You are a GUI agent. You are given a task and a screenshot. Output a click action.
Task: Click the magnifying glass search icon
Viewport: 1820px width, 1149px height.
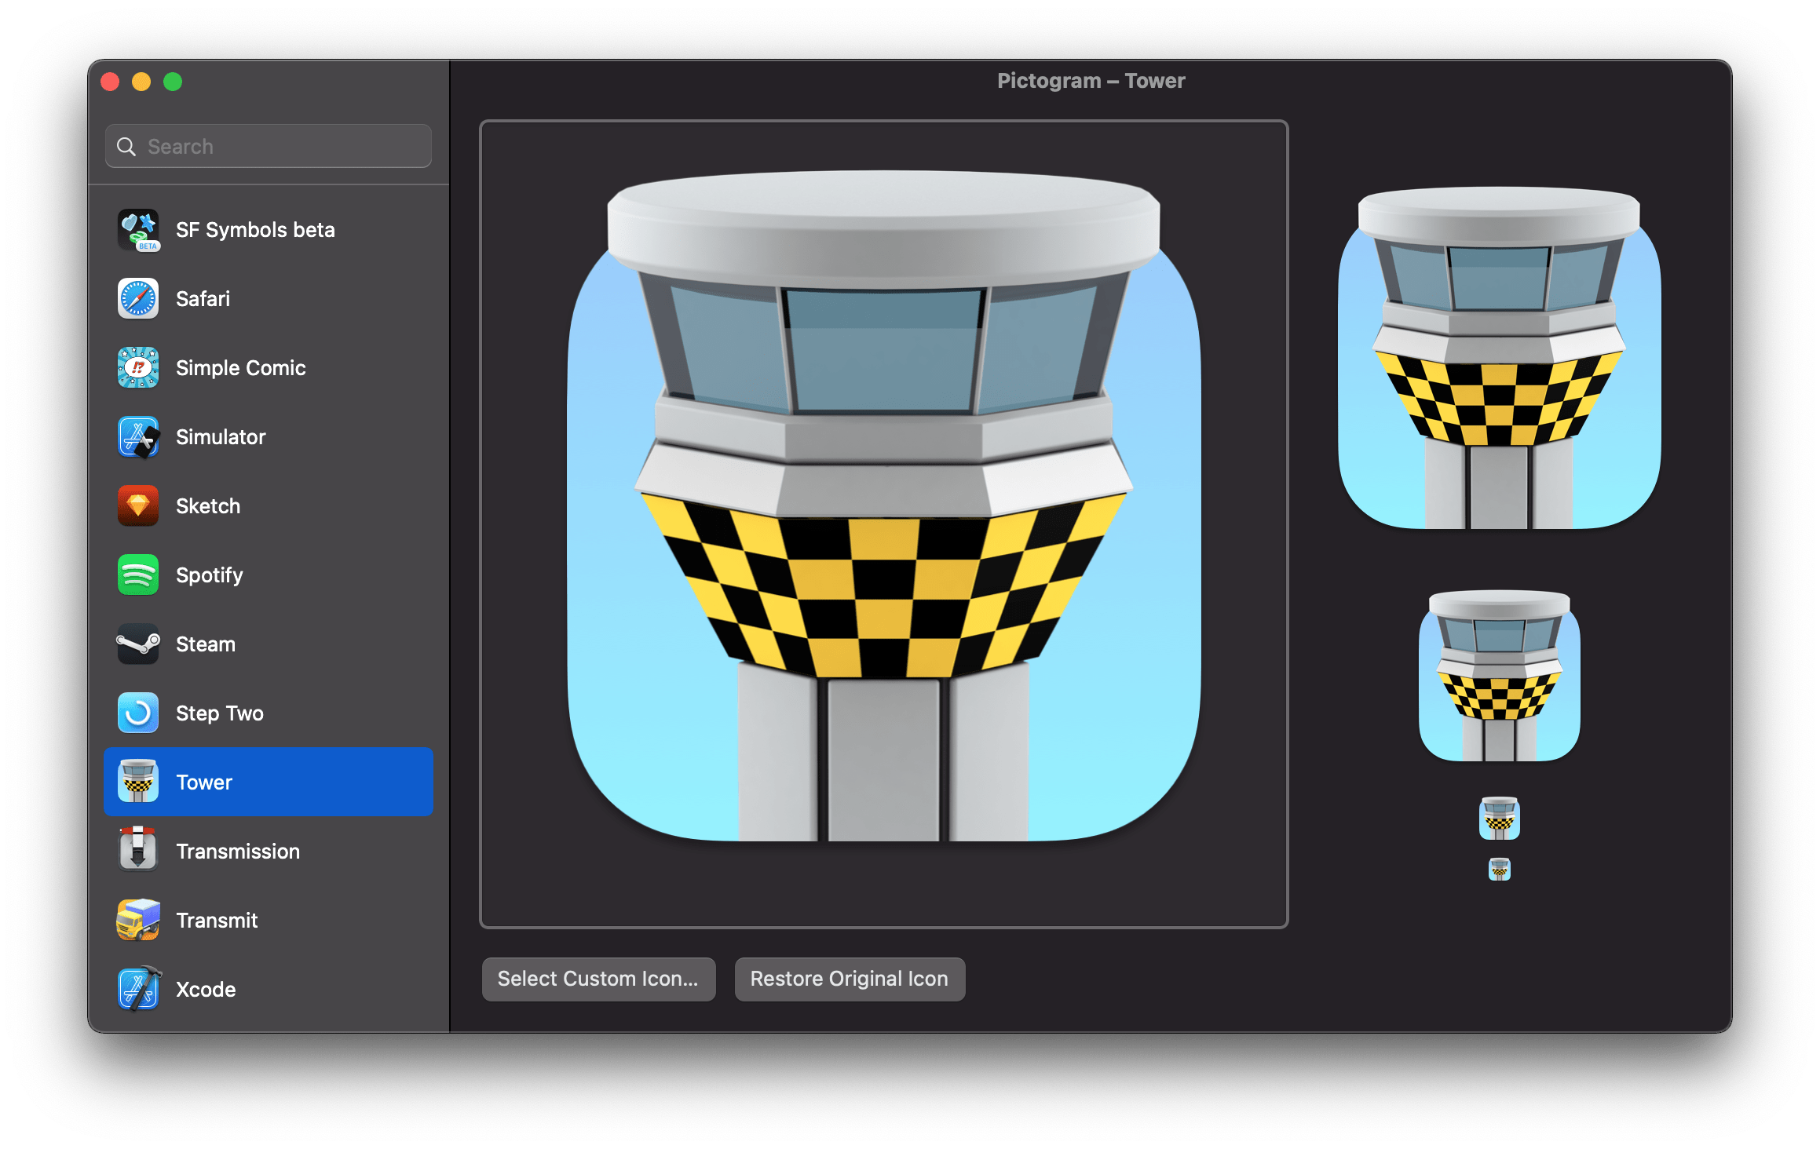[126, 147]
